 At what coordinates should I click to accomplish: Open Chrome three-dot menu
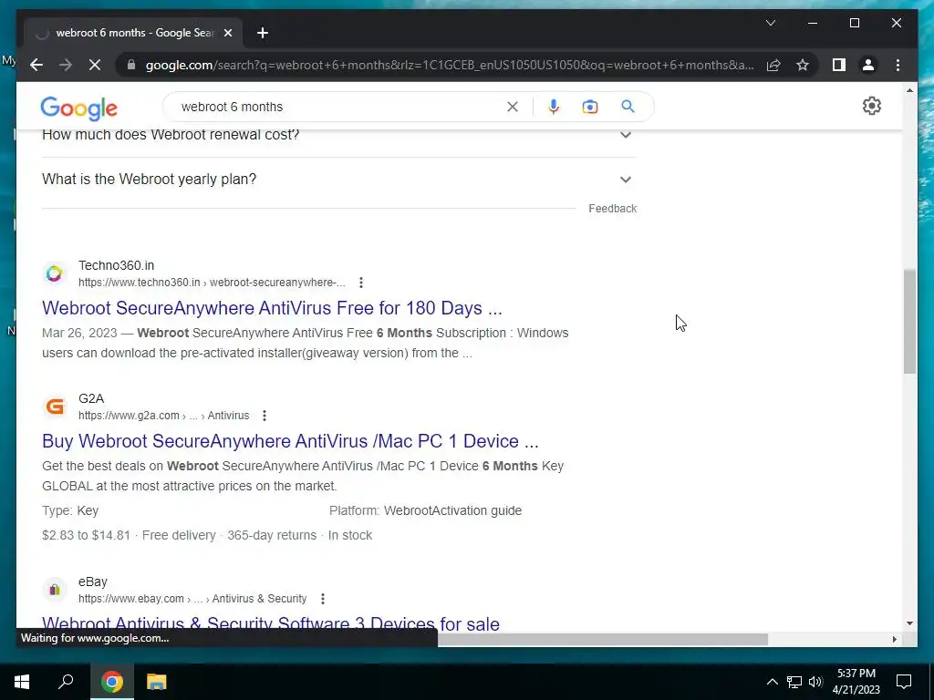(x=898, y=65)
